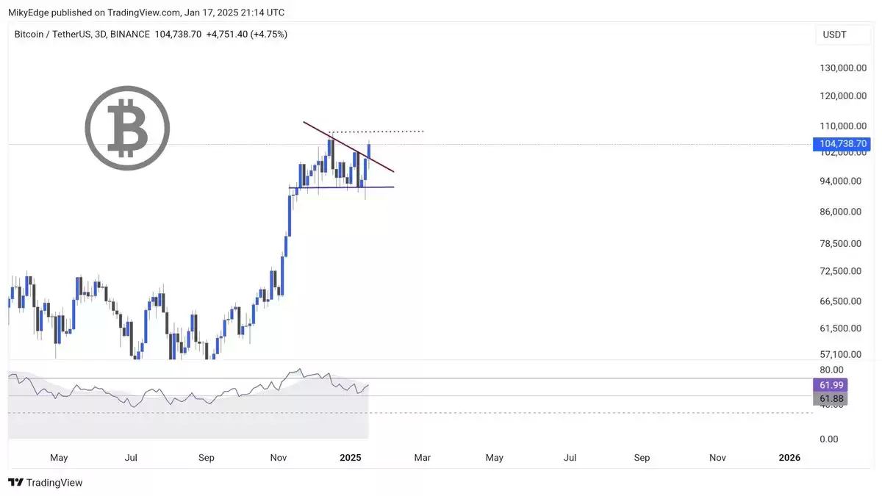Select the horizontal blue support line
The width and height of the screenshot is (882, 496).
(x=340, y=187)
